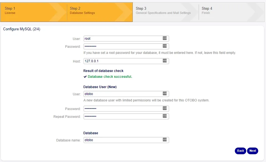Click the 'Database name:' label
The image size is (266, 162).
coord(68,140)
